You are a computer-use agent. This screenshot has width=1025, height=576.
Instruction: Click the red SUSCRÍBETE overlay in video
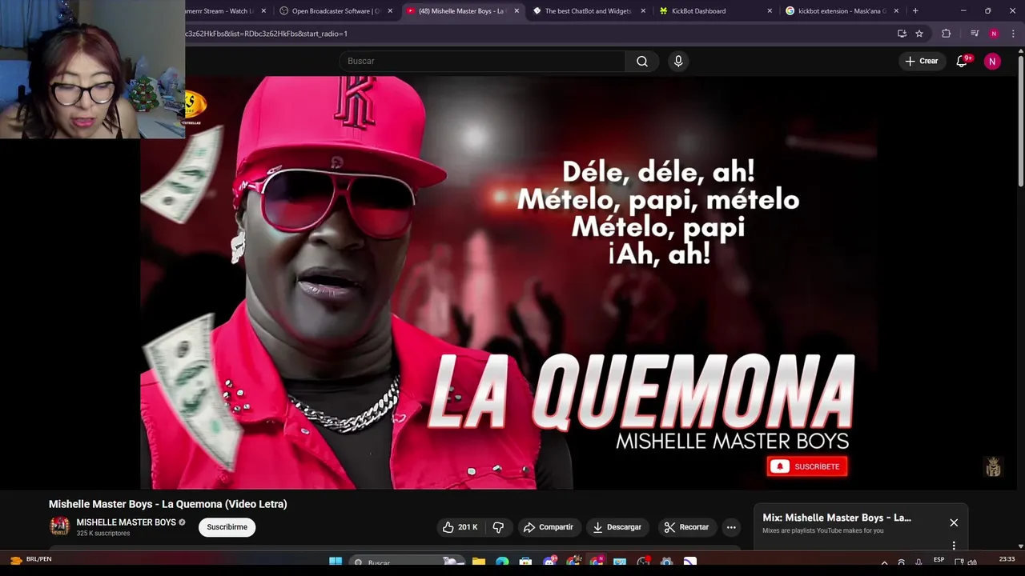807,466
